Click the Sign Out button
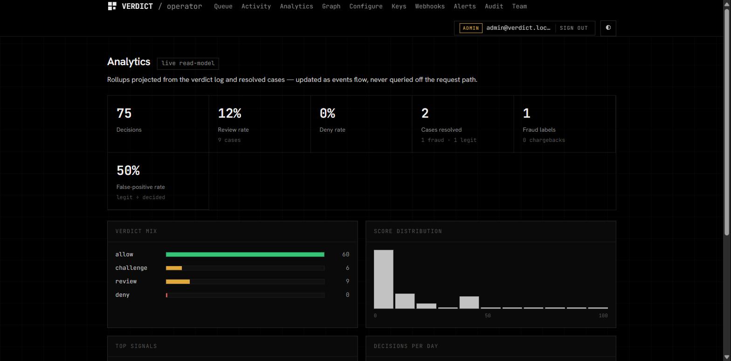This screenshot has height=361, width=731. point(573,28)
